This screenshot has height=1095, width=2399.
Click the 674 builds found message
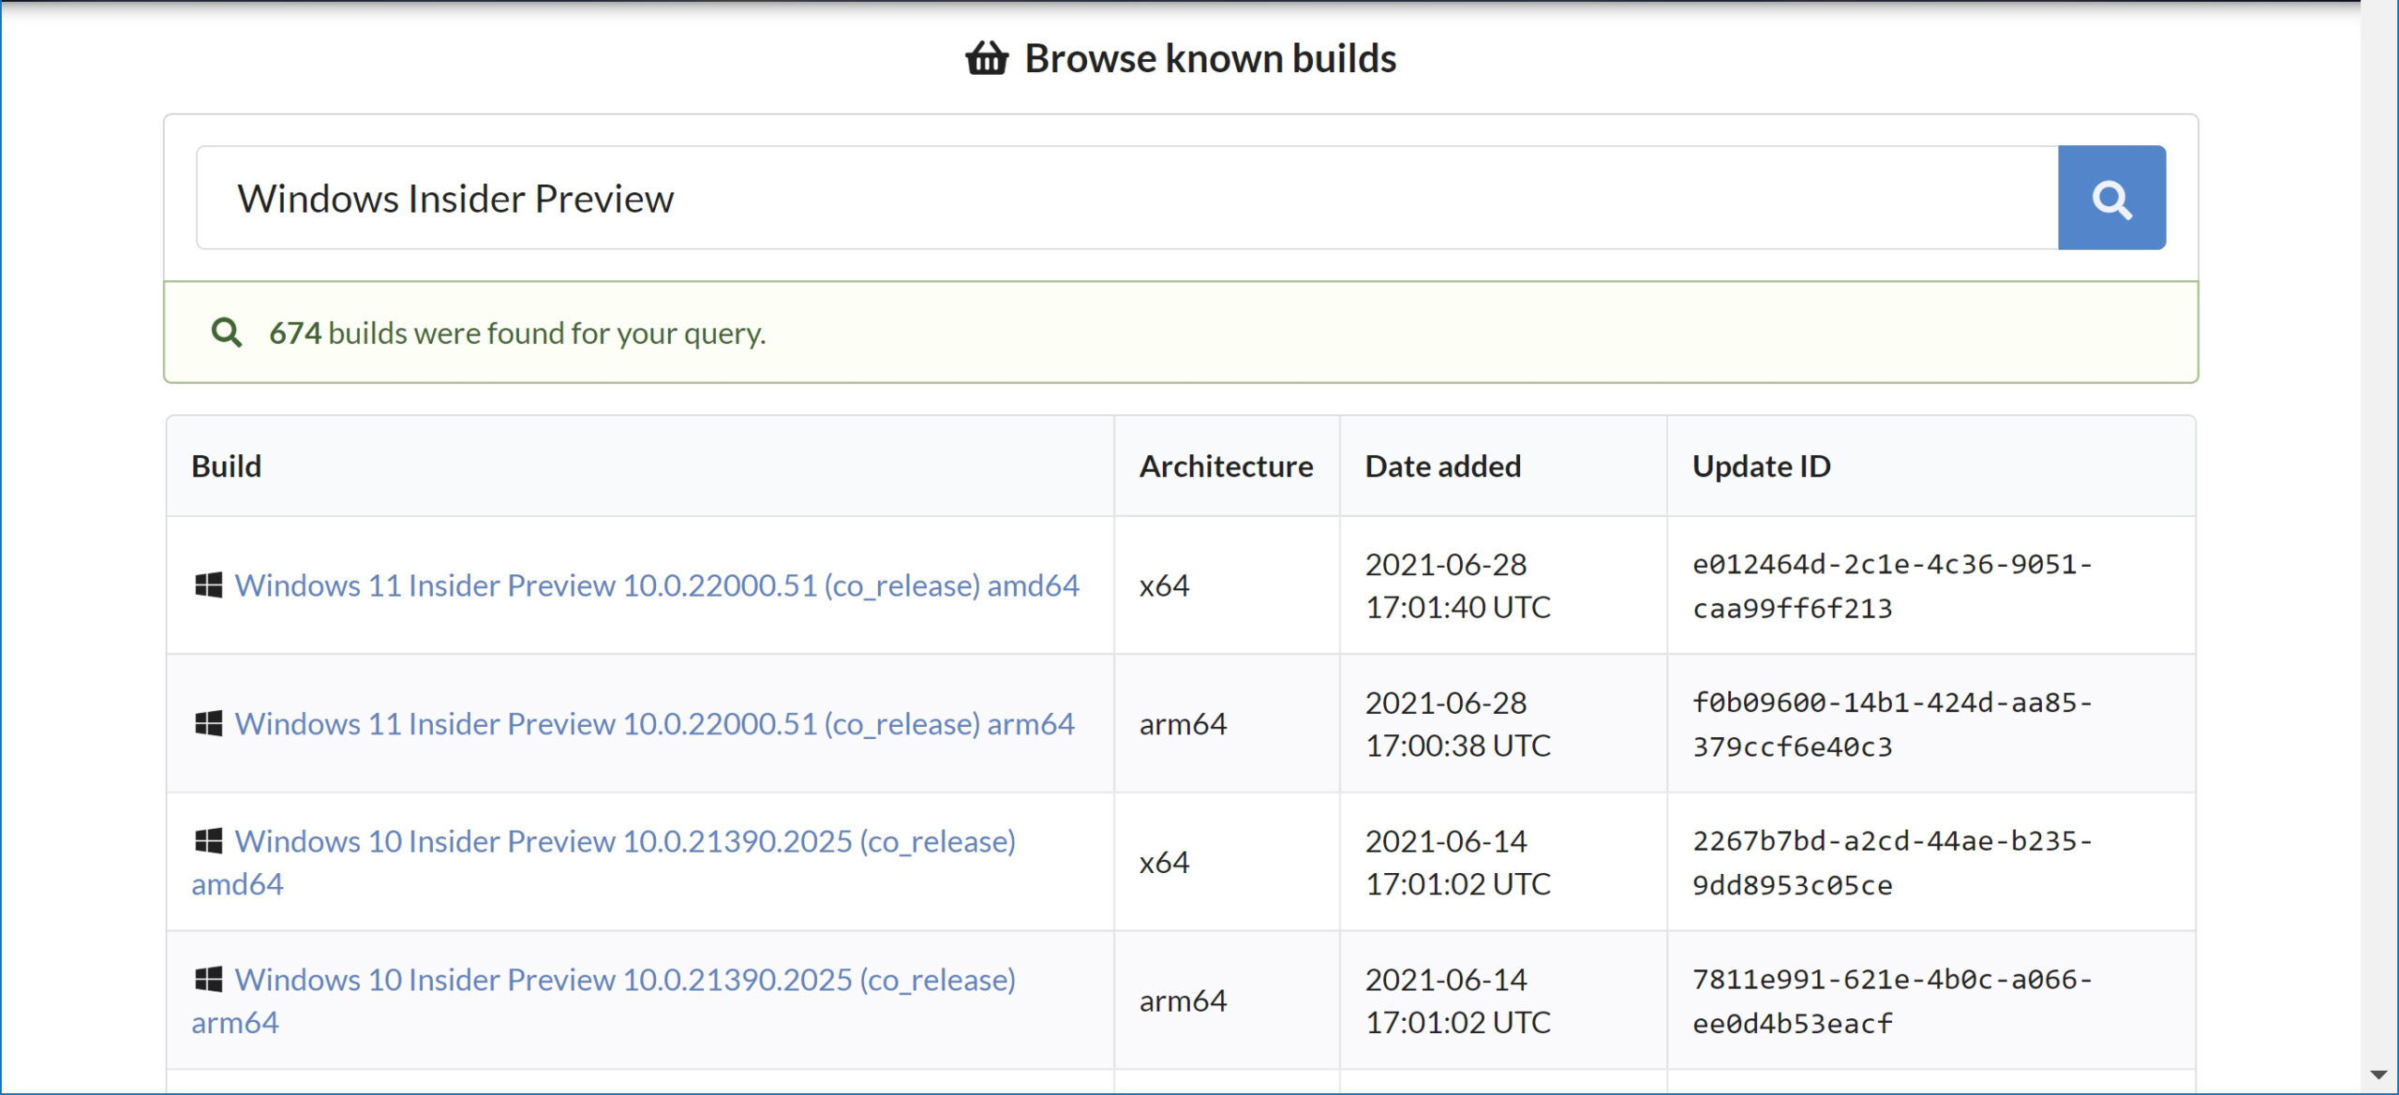(x=517, y=333)
